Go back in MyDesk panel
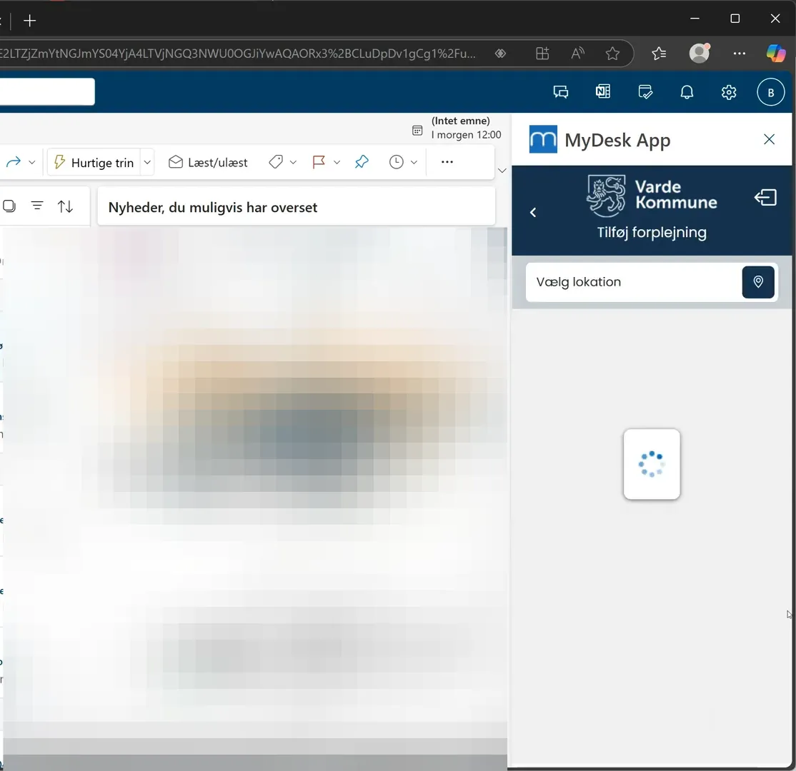Screen dimensions: 796x771 pyautogui.click(x=533, y=213)
